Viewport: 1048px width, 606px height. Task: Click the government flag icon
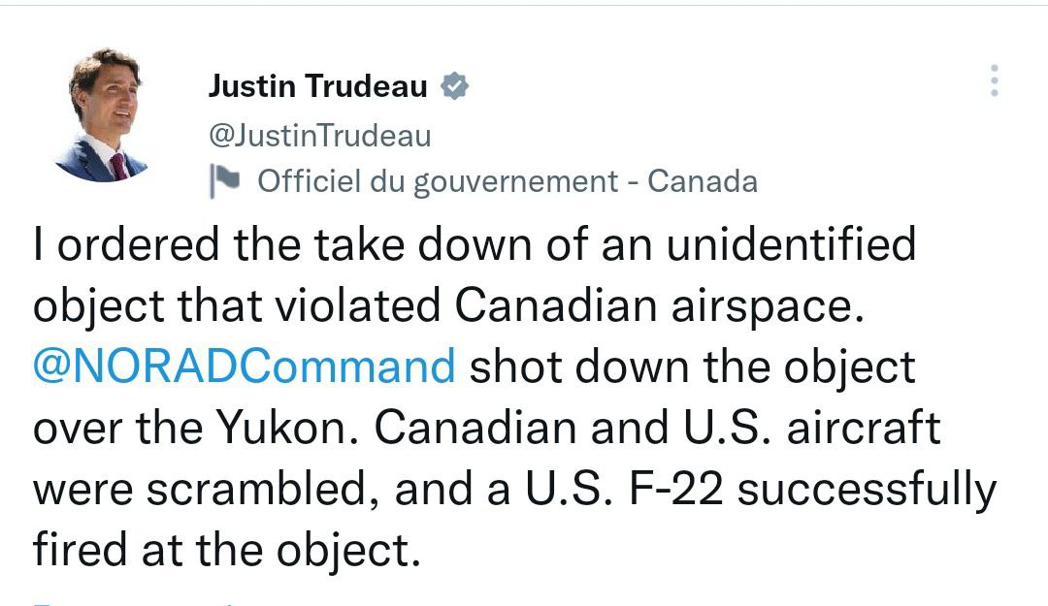pyautogui.click(x=224, y=181)
